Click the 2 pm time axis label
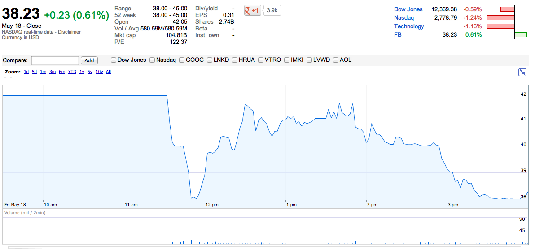535x249 pixels. (x=373, y=205)
